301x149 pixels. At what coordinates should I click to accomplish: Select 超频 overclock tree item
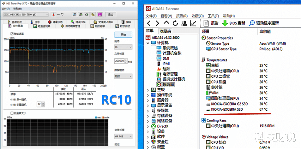[166, 69]
